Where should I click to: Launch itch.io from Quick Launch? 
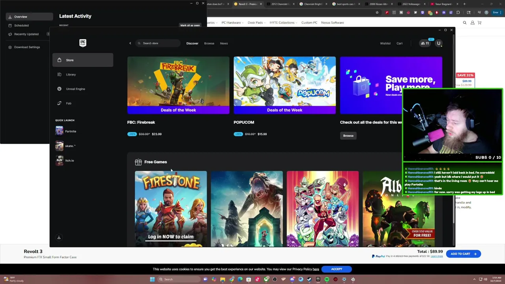tap(65, 161)
